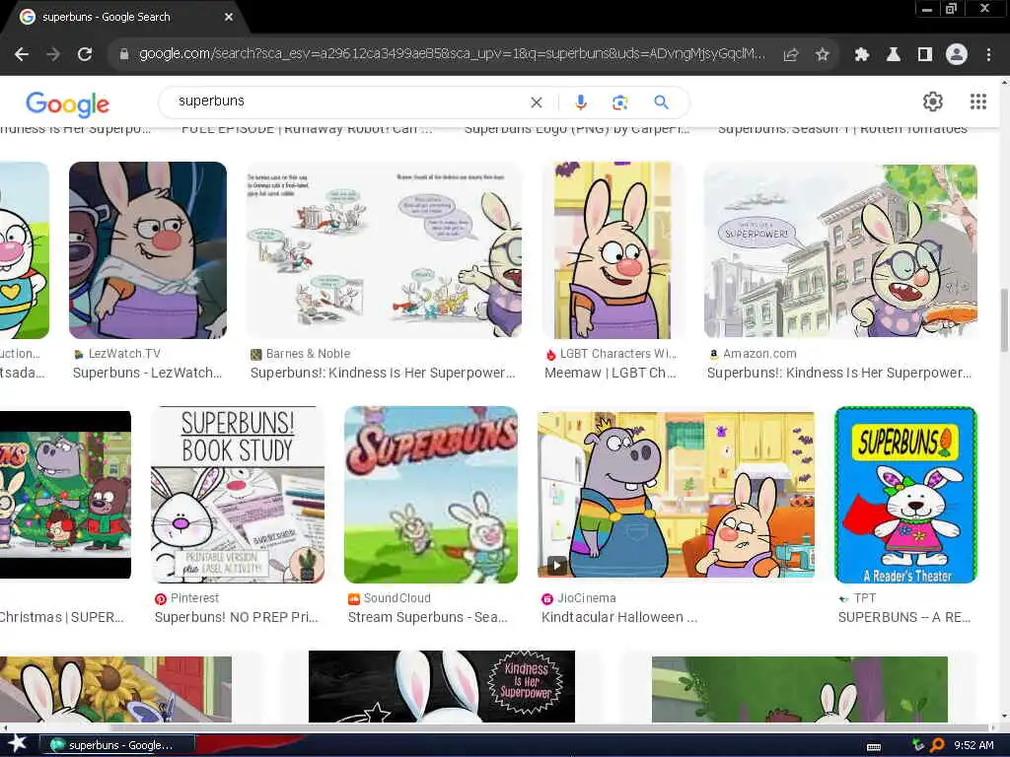Close the superbuns browser tab

point(229,18)
